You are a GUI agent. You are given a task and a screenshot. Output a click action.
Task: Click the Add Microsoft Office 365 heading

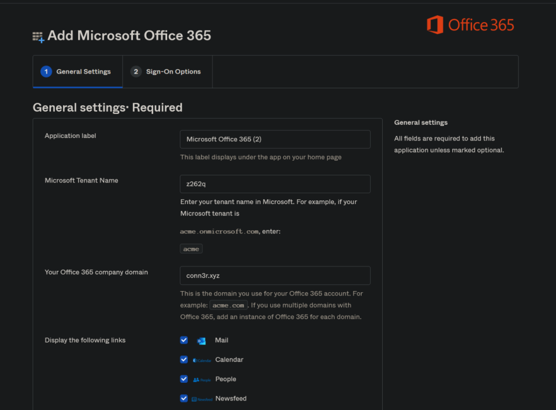click(129, 36)
